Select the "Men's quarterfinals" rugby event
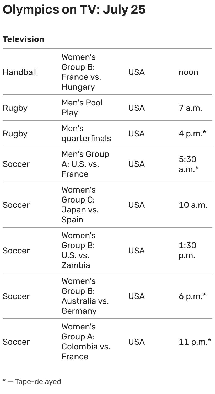The image size is (215, 394). pos(86,133)
